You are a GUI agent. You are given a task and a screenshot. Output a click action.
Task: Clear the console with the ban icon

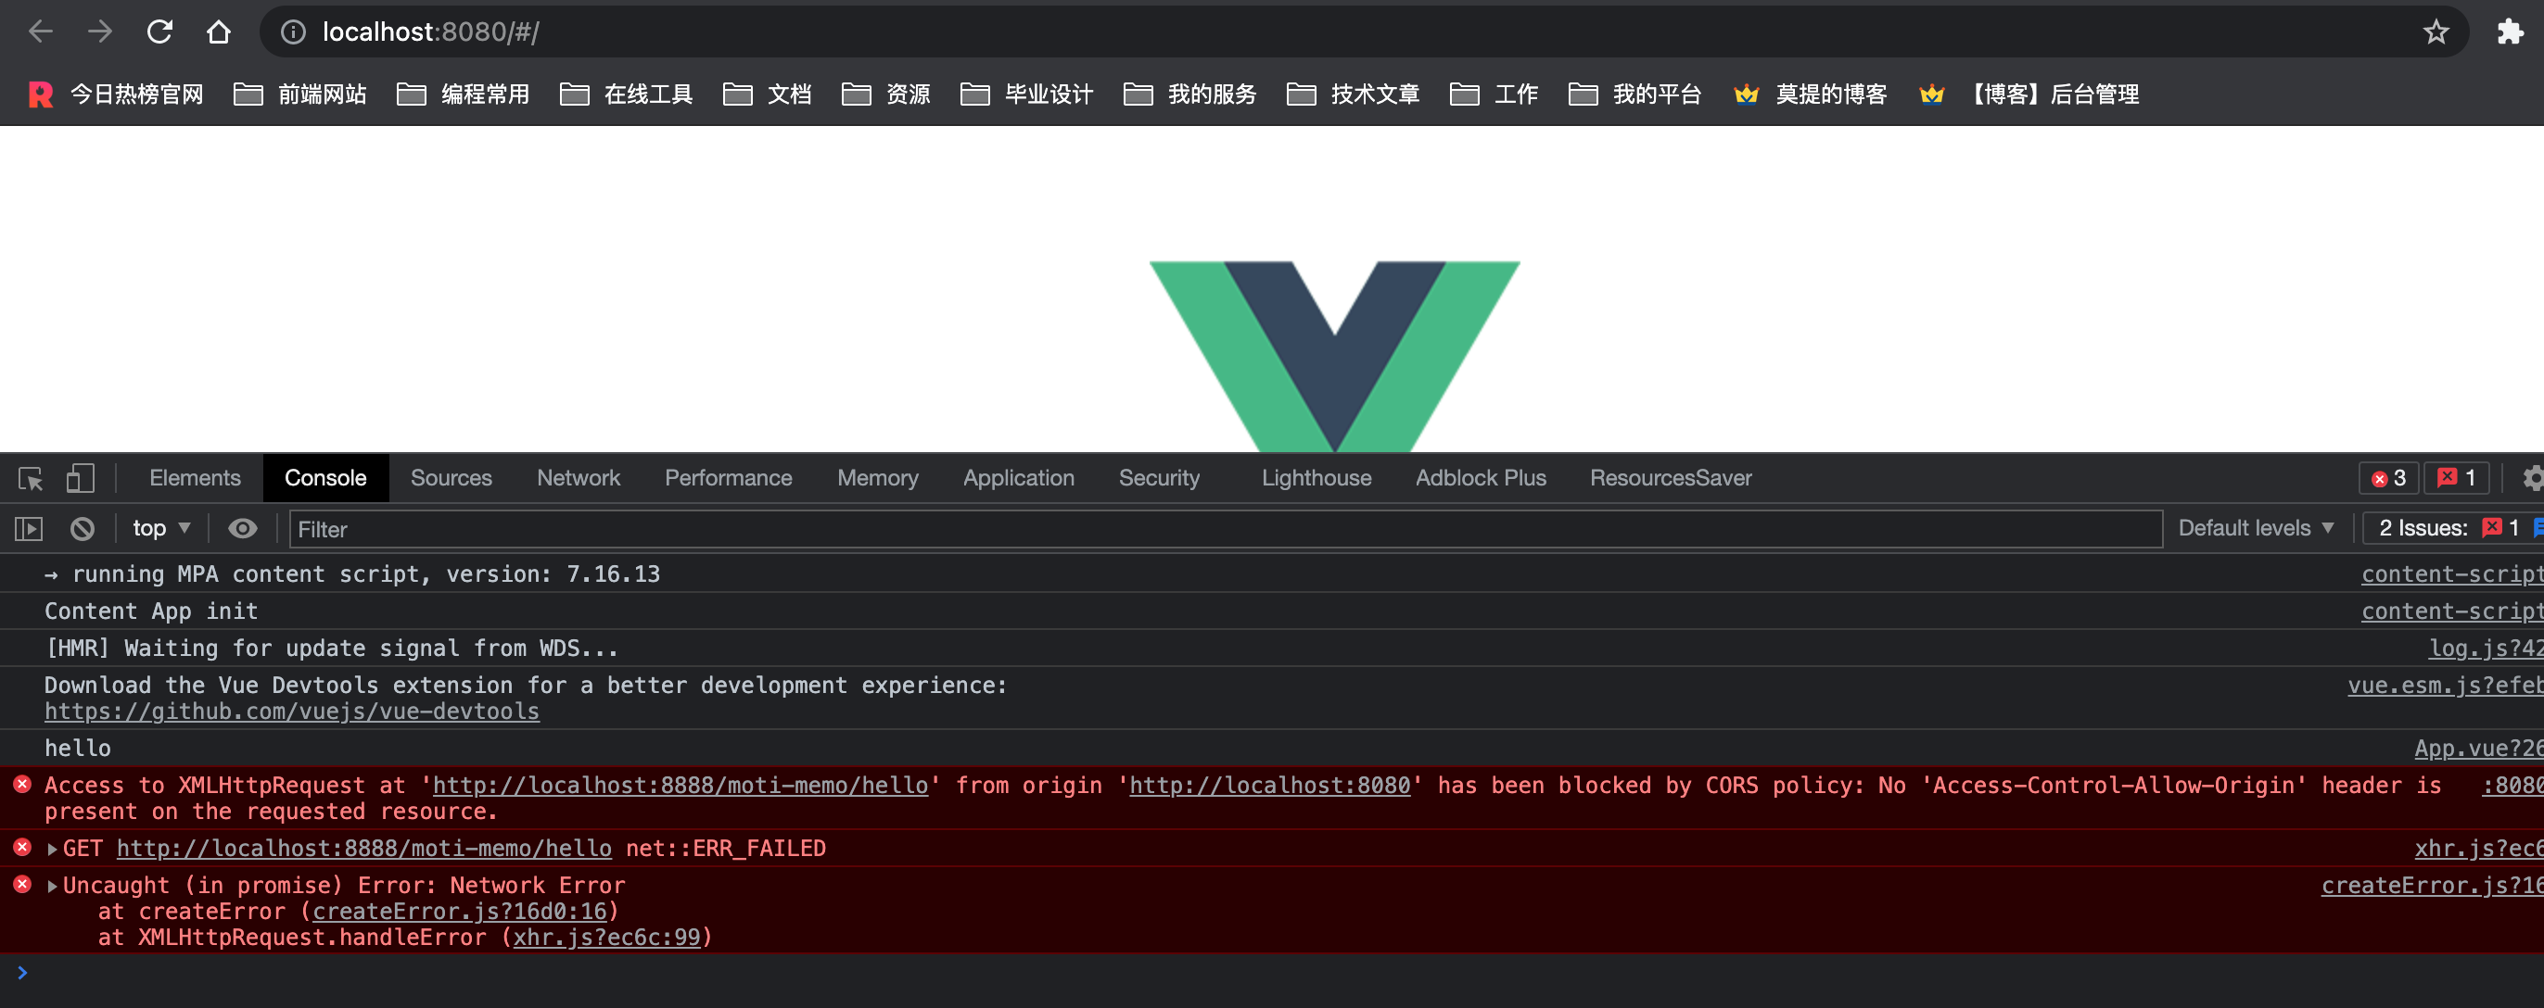(83, 529)
